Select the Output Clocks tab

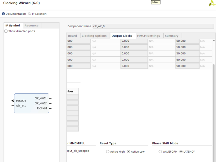(122, 36)
